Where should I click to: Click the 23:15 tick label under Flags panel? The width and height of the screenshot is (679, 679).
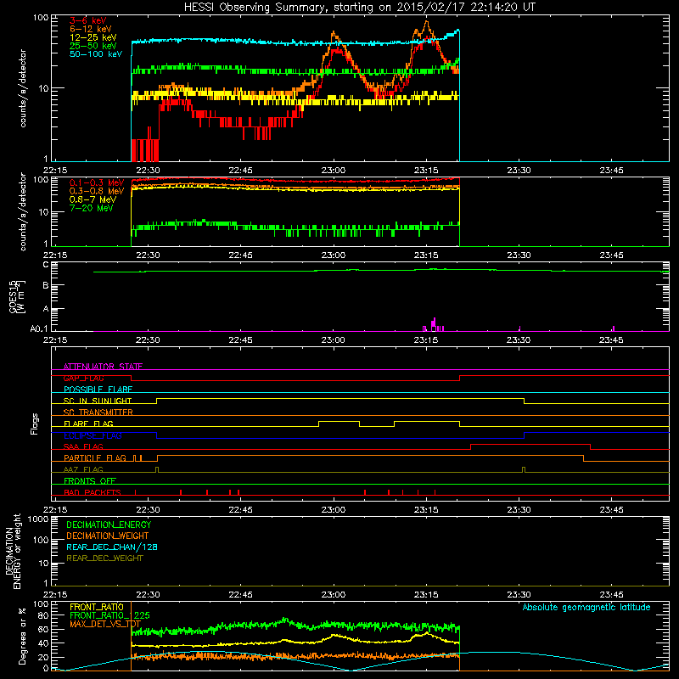pos(426,510)
